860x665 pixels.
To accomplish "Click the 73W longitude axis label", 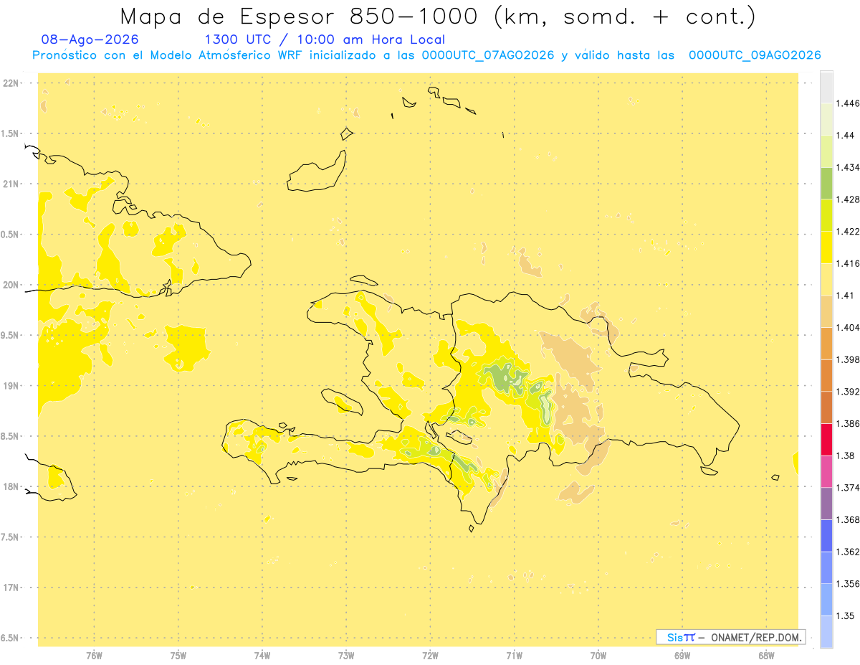I will tap(346, 656).
